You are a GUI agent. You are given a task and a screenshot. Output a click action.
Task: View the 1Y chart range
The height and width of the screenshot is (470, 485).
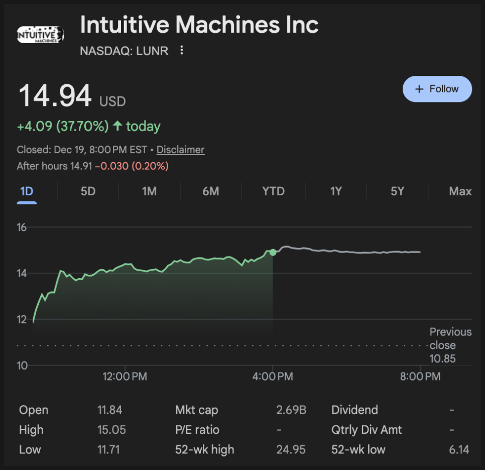[x=336, y=191]
